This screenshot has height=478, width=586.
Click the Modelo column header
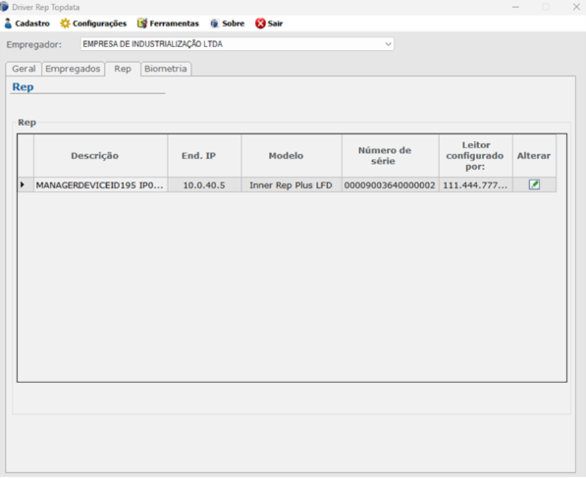pyautogui.click(x=286, y=156)
